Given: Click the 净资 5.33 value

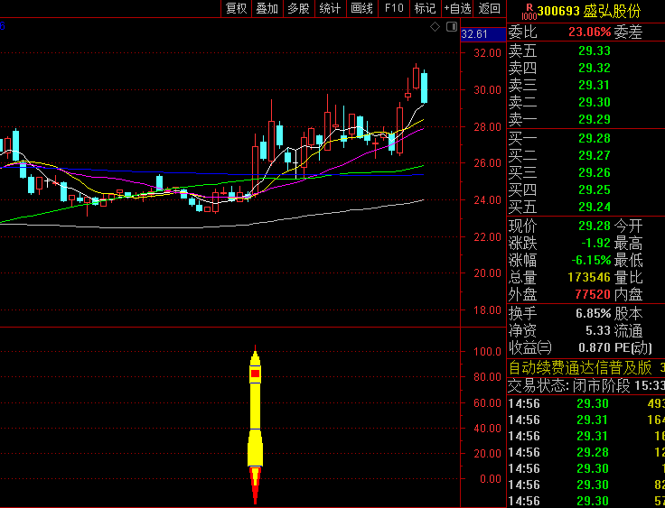Looking at the screenshot, I should (x=598, y=330).
